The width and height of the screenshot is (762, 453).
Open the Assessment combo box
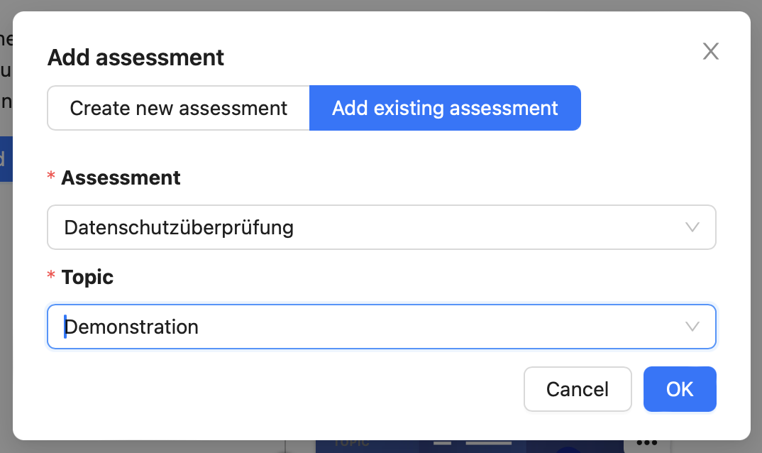point(382,227)
